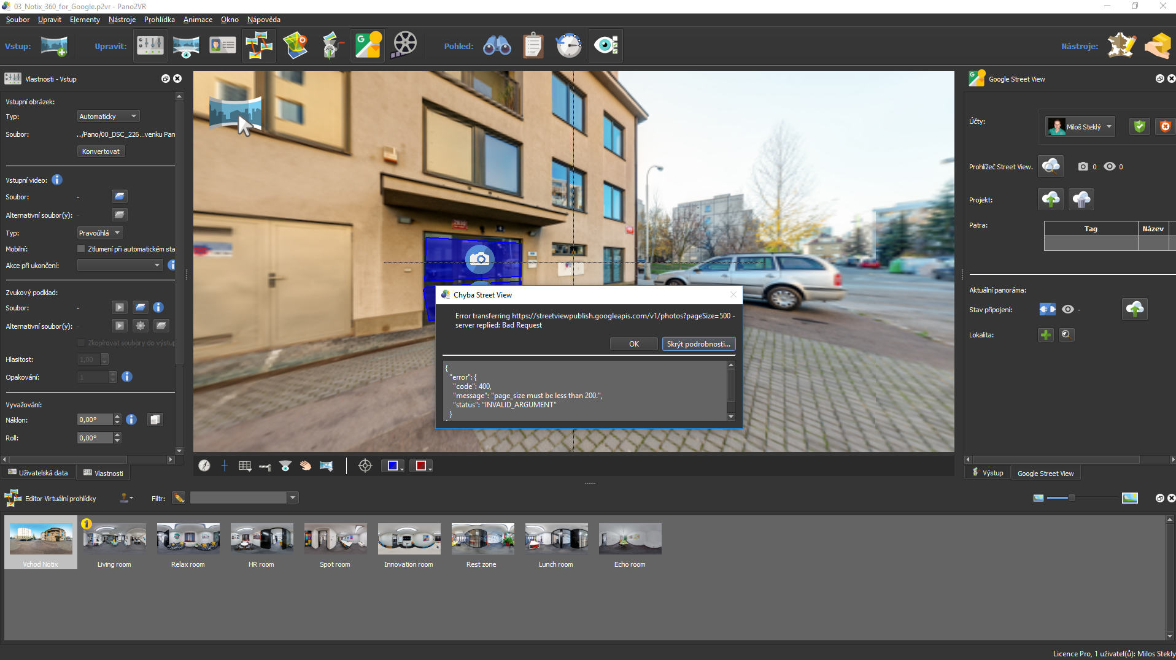Click the Náklon value input field
The height and width of the screenshot is (660, 1176).
point(95,420)
